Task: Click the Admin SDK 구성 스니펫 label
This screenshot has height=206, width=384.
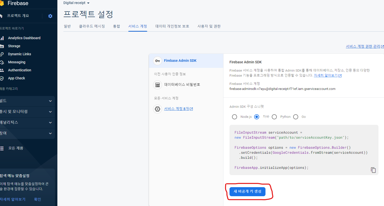Action: pyautogui.click(x=247, y=107)
